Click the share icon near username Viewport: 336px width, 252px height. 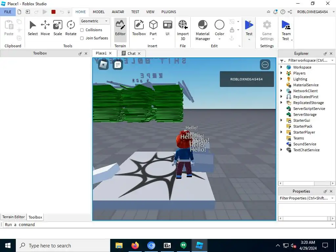[x=290, y=12]
